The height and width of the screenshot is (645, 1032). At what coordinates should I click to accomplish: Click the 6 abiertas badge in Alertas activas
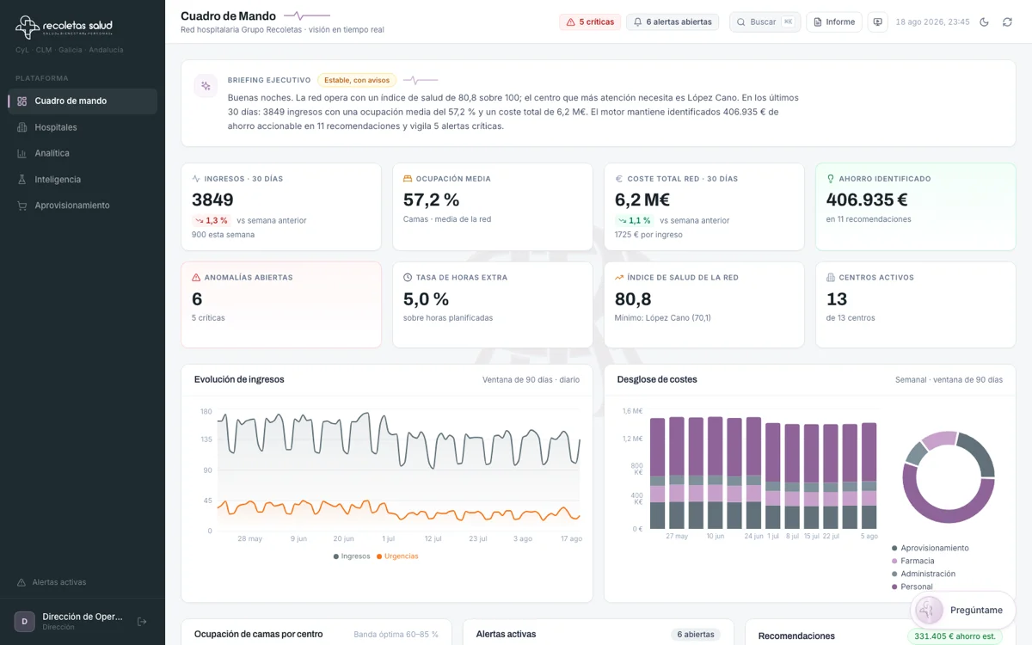coord(696,635)
